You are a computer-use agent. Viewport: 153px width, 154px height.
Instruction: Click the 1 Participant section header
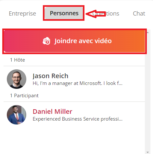[x=24, y=96]
